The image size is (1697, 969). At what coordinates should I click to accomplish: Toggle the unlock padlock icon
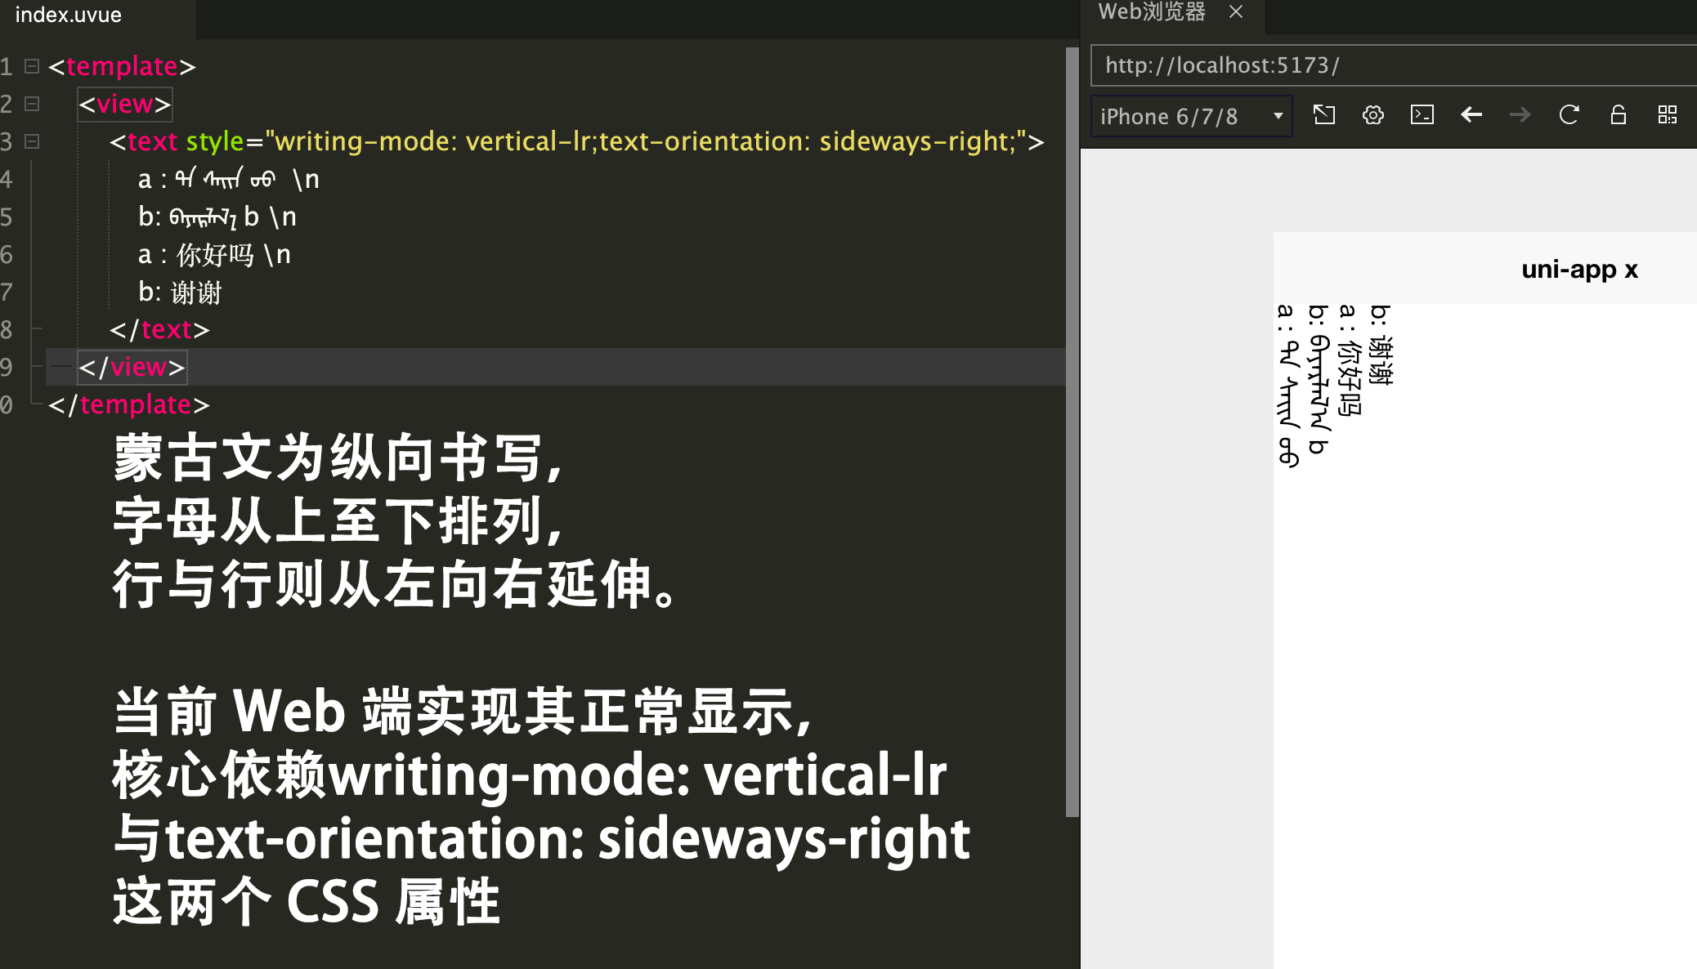point(1618,115)
